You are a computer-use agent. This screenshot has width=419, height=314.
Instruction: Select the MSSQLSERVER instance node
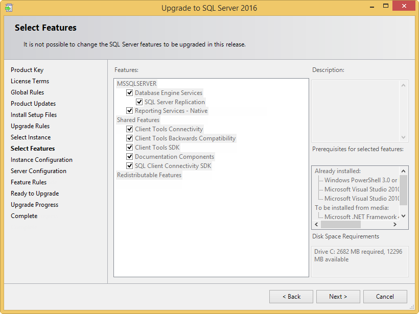coord(137,84)
